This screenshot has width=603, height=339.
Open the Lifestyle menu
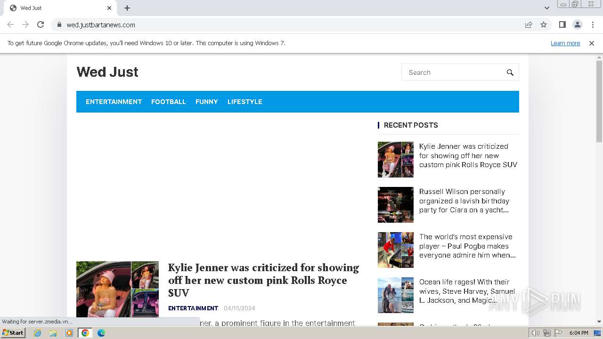[x=245, y=102]
